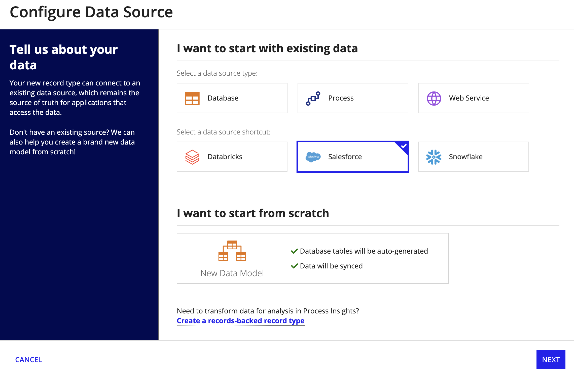Click the orange Database table icon
The image size is (574, 375).
(x=192, y=98)
